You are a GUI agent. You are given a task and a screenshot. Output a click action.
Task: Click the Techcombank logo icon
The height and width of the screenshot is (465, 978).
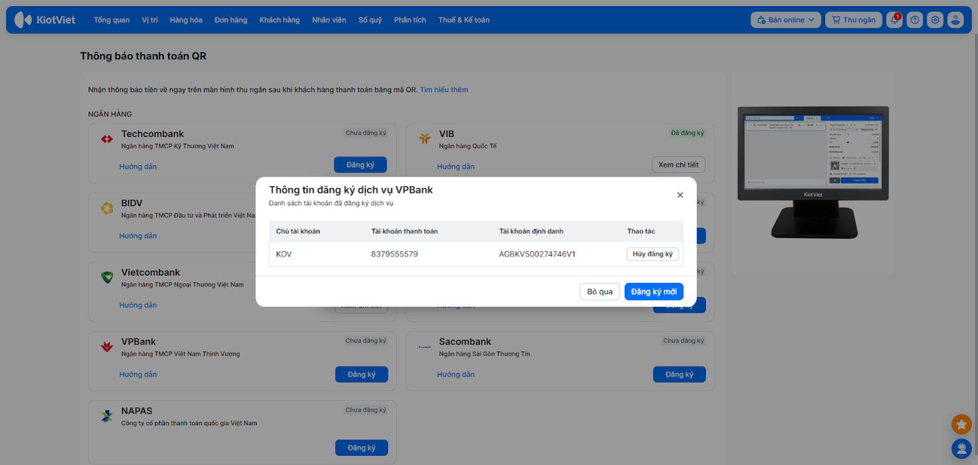pyautogui.click(x=107, y=139)
